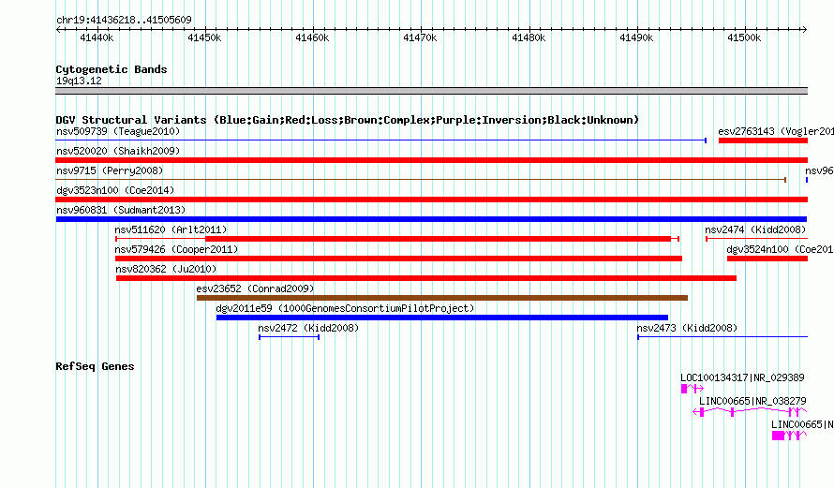This screenshot has width=834, height=488.
Task: Open nsv579426 (Cooper2011) label
Action: click(176, 249)
